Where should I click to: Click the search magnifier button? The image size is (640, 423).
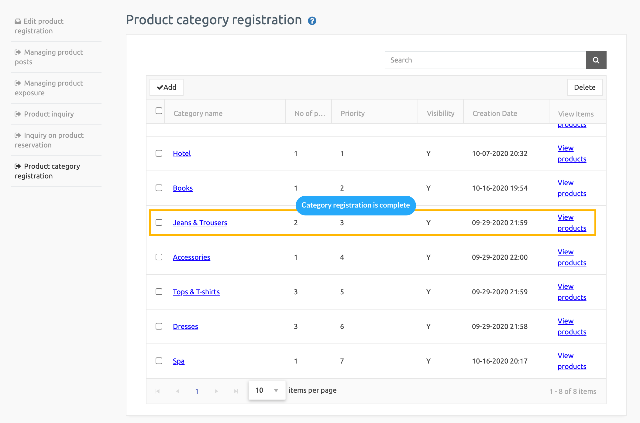point(596,60)
